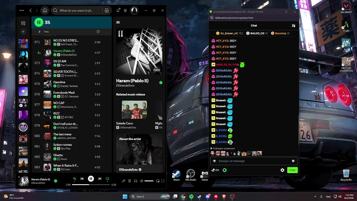Open Discord from the taskbar
Viewport: 357px width, 201px height.
point(208,197)
